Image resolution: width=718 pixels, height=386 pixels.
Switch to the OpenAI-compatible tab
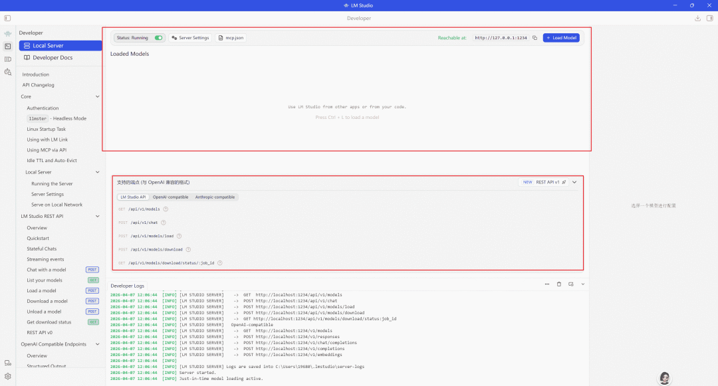click(x=170, y=197)
